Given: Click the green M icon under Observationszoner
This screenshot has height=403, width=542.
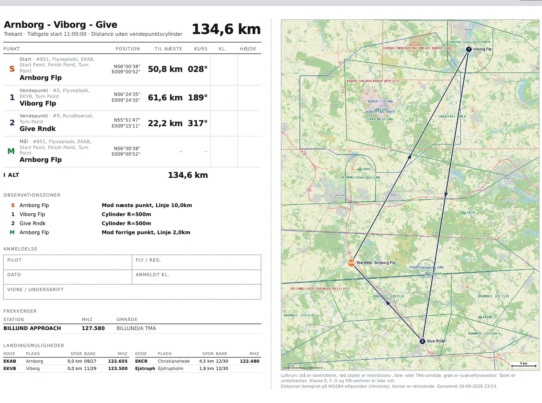Looking at the screenshot, I should pyautogui.click(x=12, y=232).
